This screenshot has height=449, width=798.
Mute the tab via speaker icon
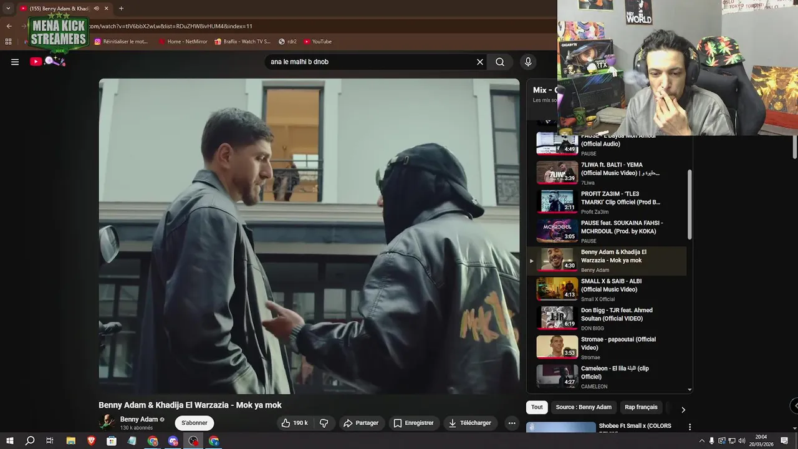[96, 8]
